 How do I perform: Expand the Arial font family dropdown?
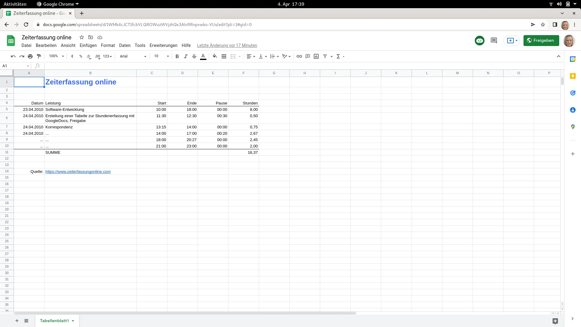[133, 56]
